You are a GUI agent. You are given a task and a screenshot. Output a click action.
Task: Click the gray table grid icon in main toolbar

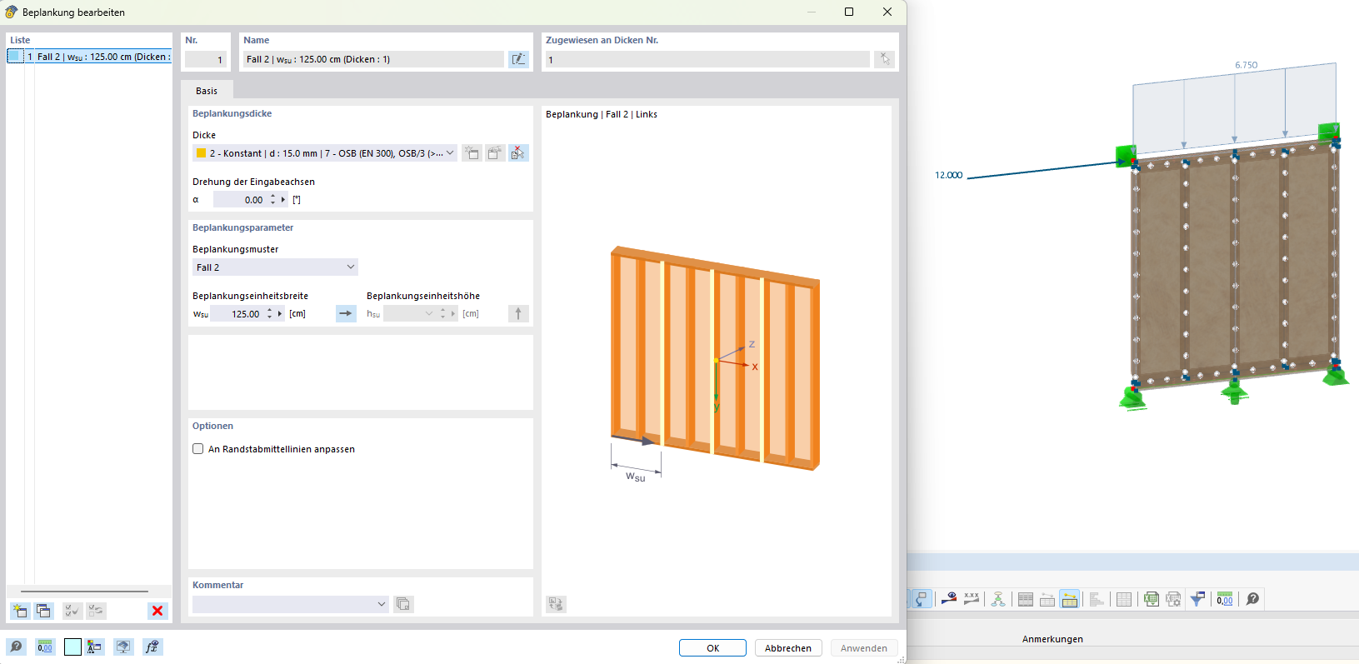[1124, 599]
